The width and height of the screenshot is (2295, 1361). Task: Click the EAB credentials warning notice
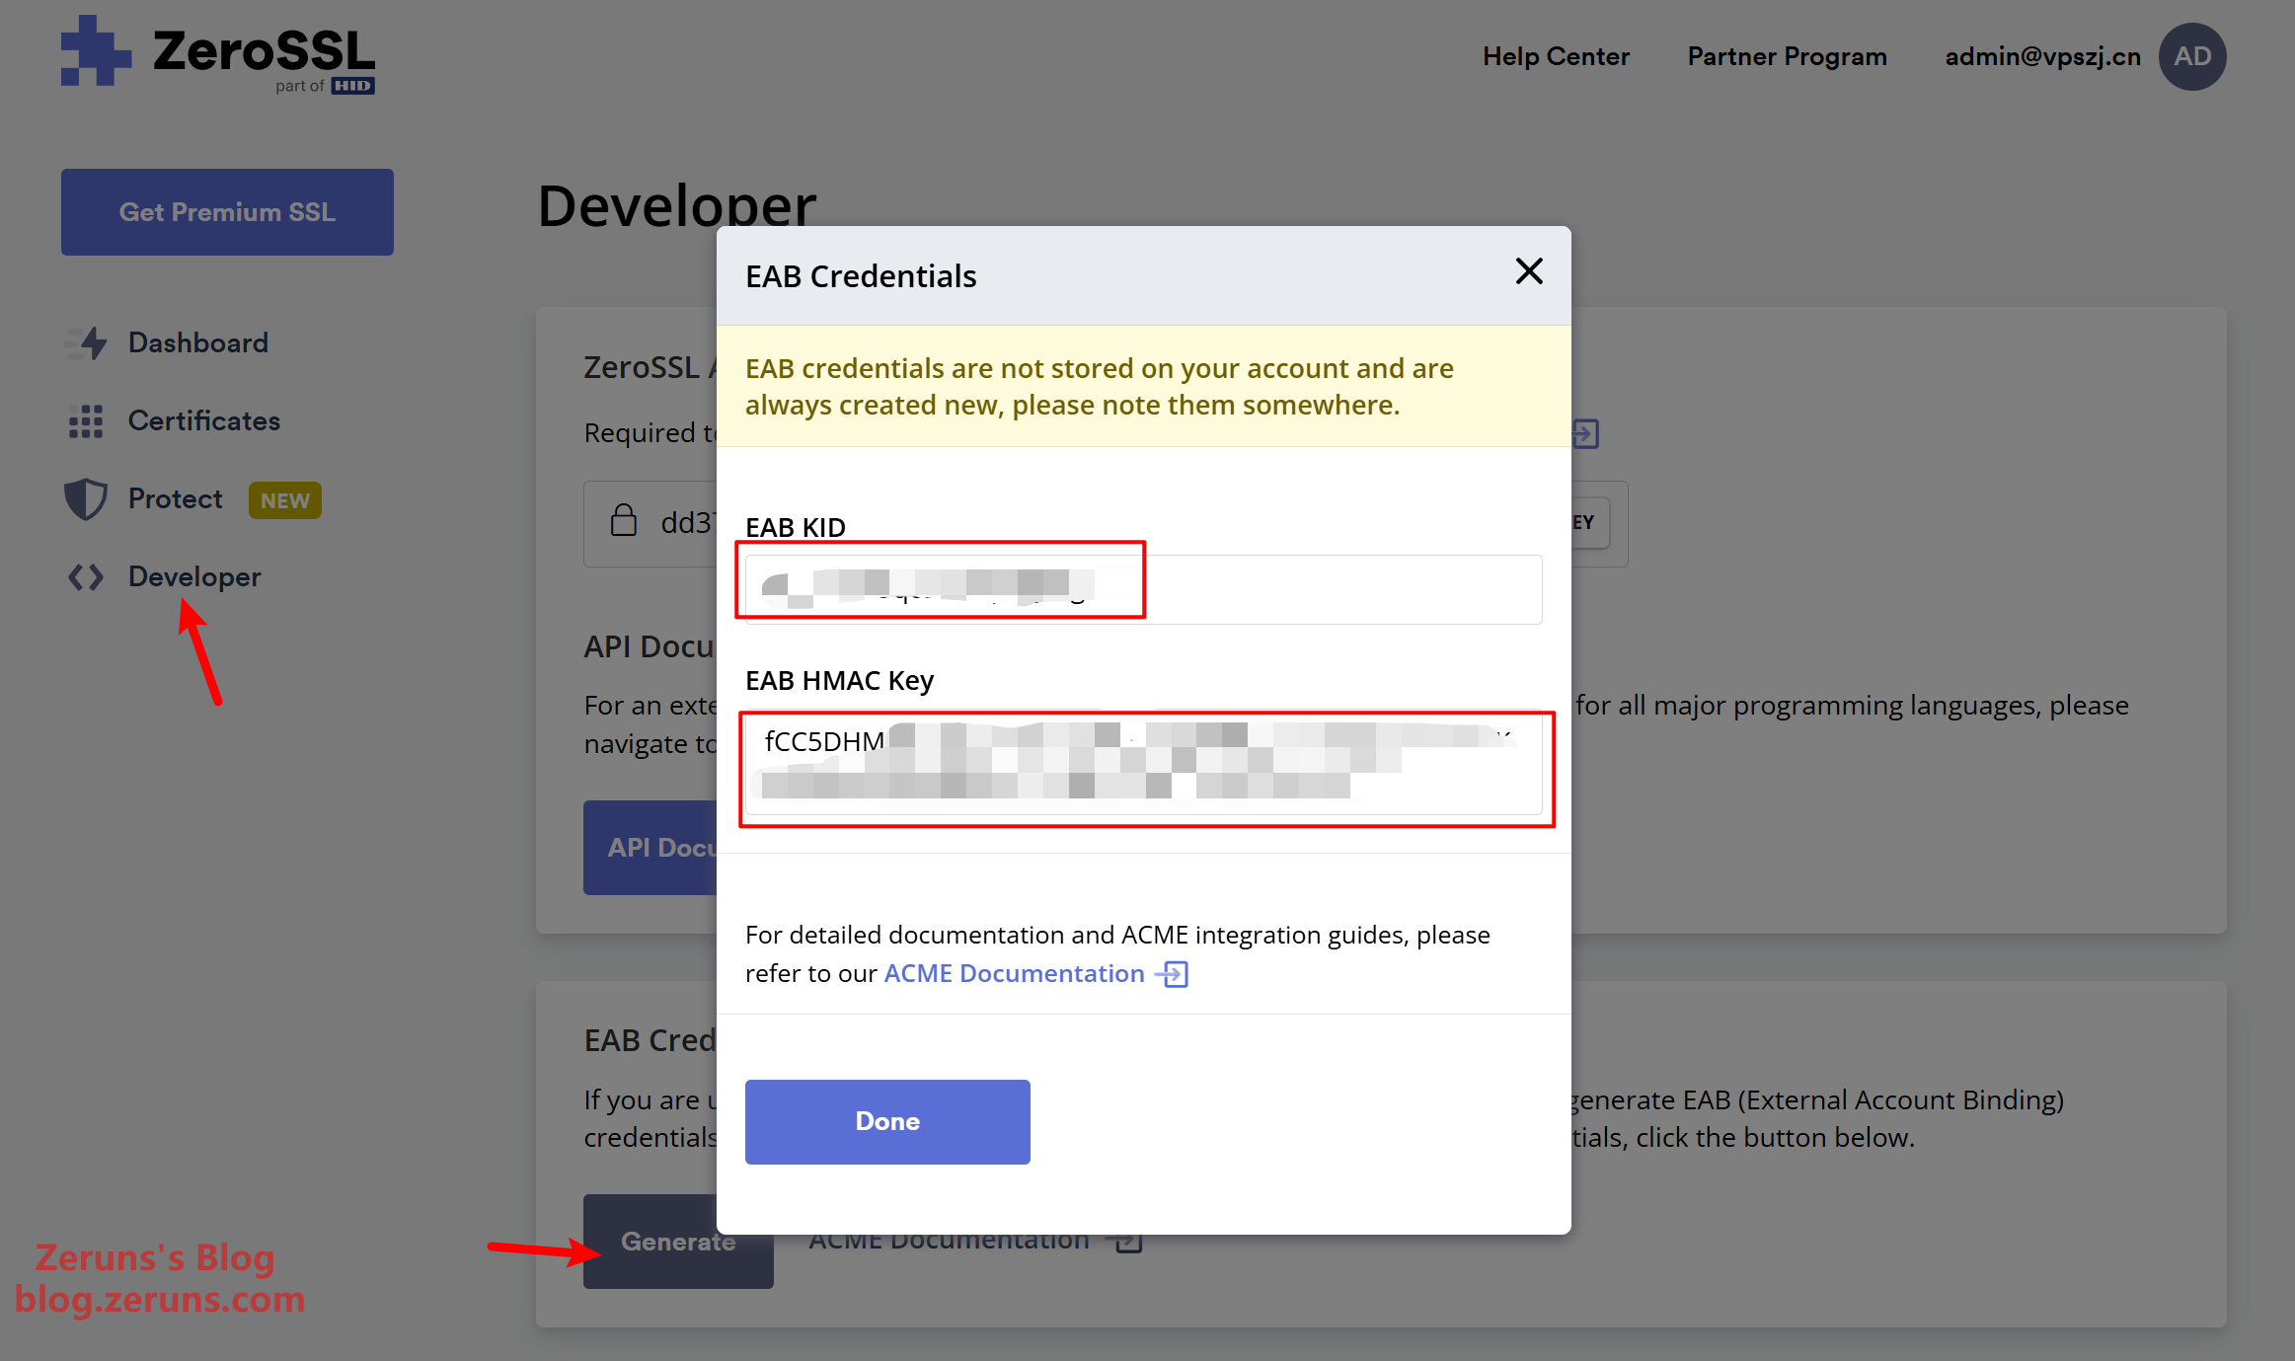click(x=1143, y=386)
